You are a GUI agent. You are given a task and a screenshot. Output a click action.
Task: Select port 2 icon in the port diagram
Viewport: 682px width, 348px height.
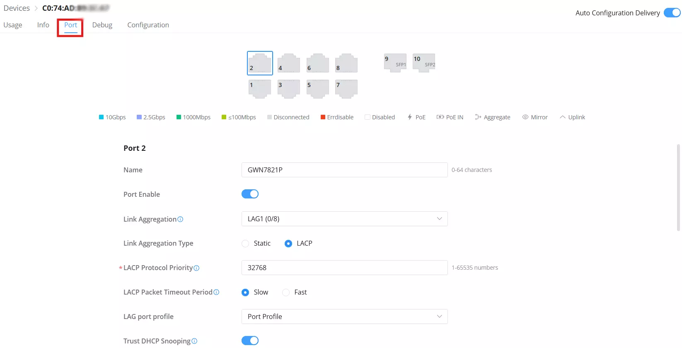[260, 63]
